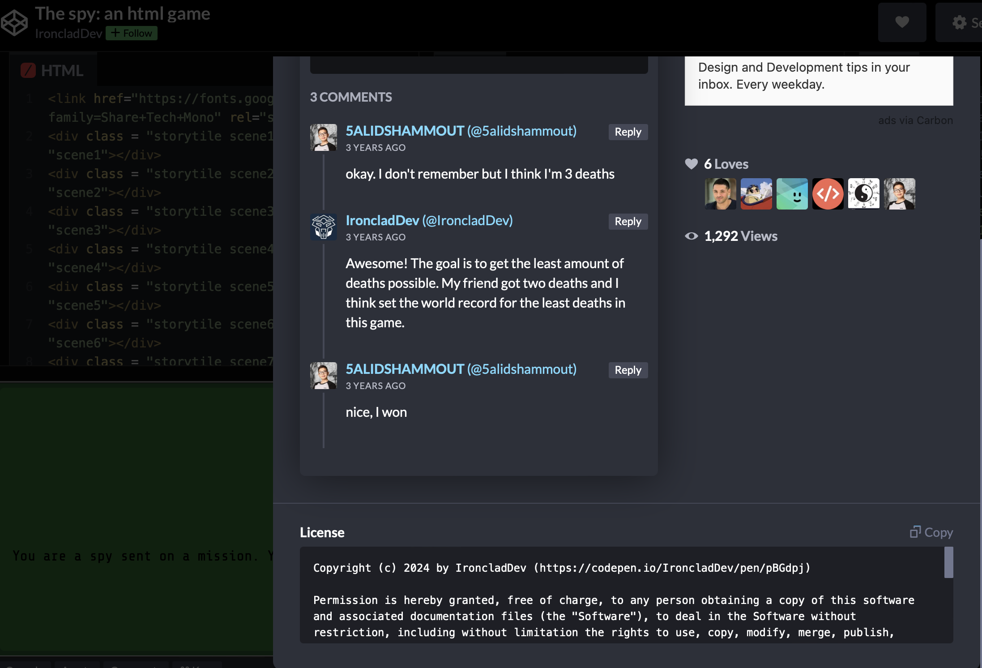Click the yin-yang avatar in Loves

(863, 194)
